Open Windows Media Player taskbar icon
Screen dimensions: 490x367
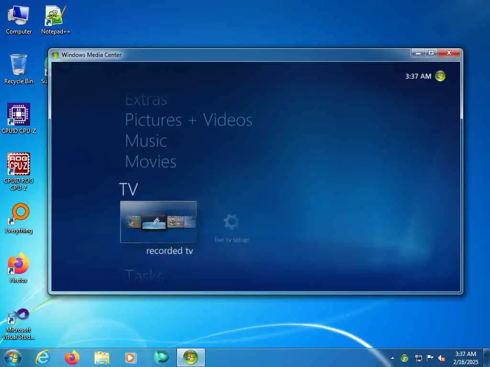click(131, 357)
